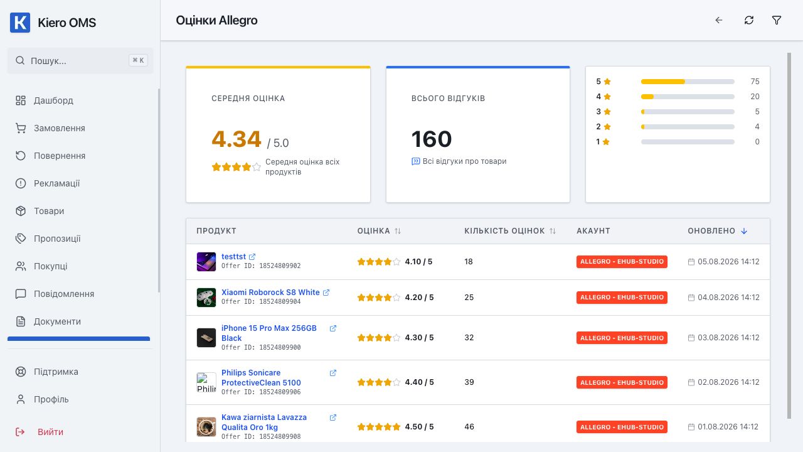The image size is (803, 452).
Task: Open Покупці sidebar item
Action: pos(79,266)
